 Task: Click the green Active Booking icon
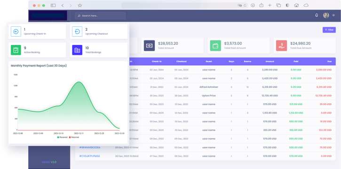[x=16, y=50]
